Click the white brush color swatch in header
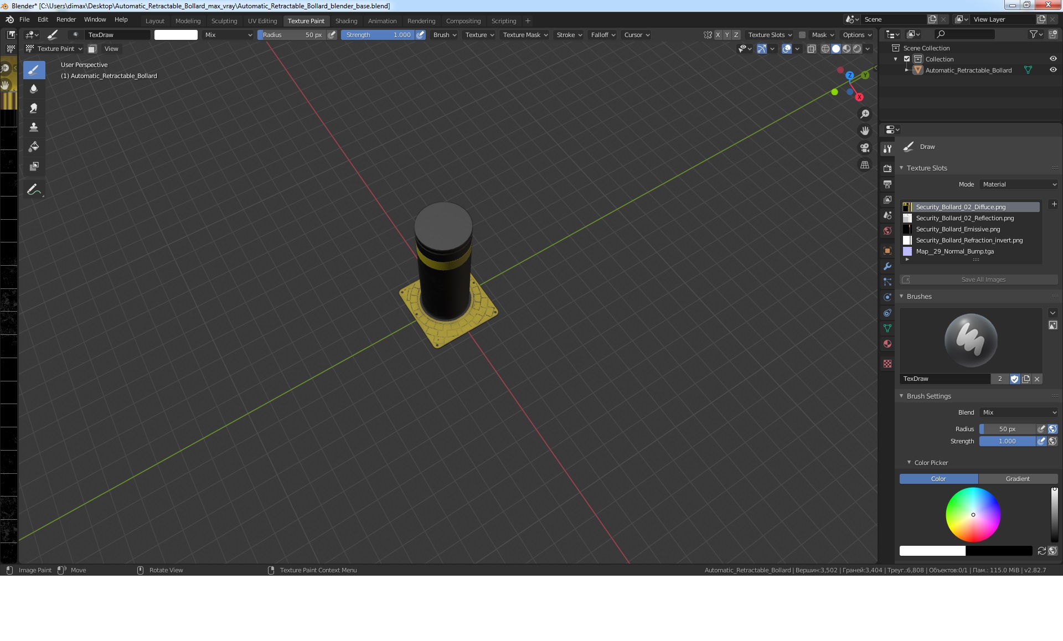The height and width of the screenshot is (641, 1063). tap(176, 35)
